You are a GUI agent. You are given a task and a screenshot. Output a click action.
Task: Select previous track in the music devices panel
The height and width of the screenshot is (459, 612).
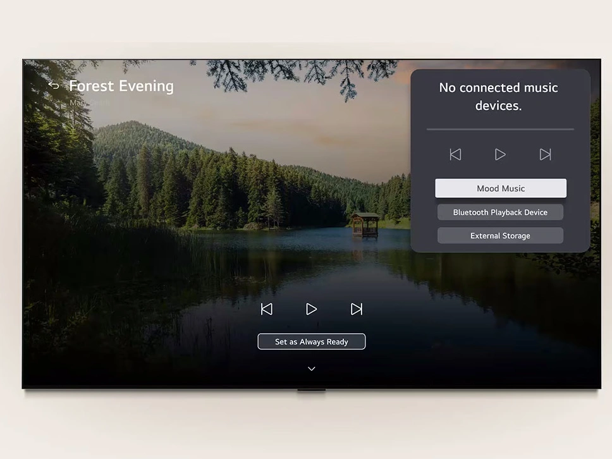455,154
